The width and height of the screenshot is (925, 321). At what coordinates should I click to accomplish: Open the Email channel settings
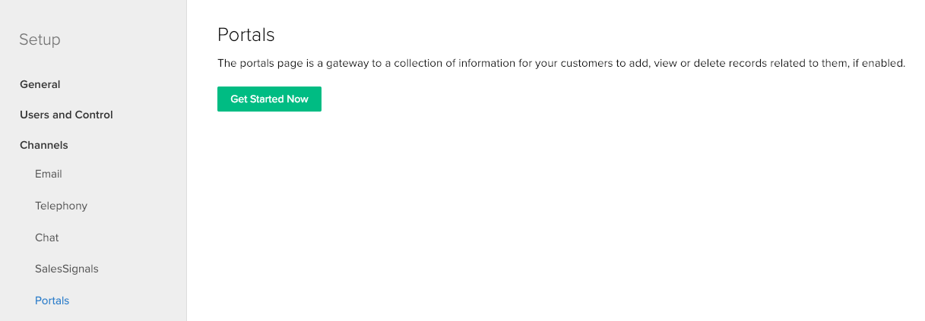(49, 174)
